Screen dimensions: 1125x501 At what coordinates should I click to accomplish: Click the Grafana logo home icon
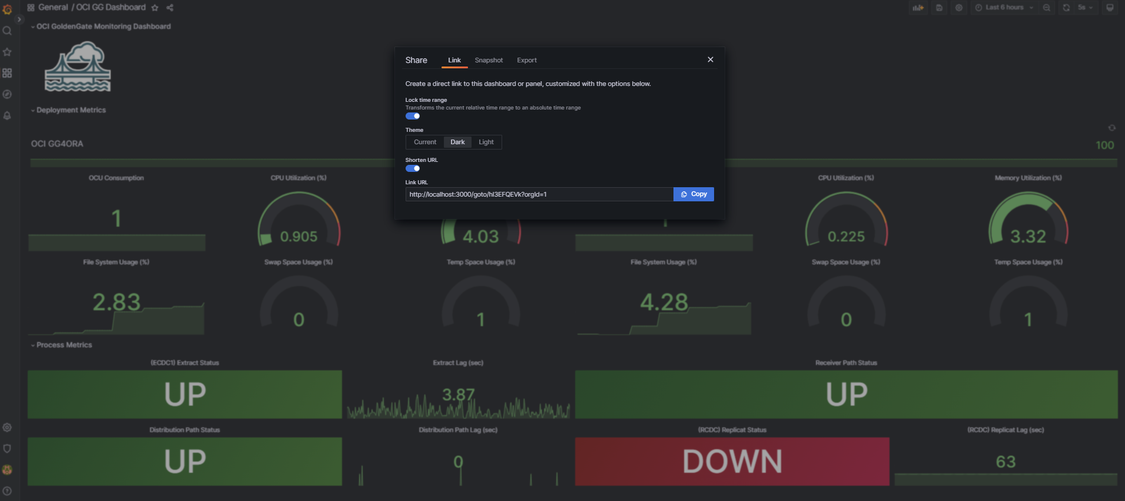[x=7, y=9]
